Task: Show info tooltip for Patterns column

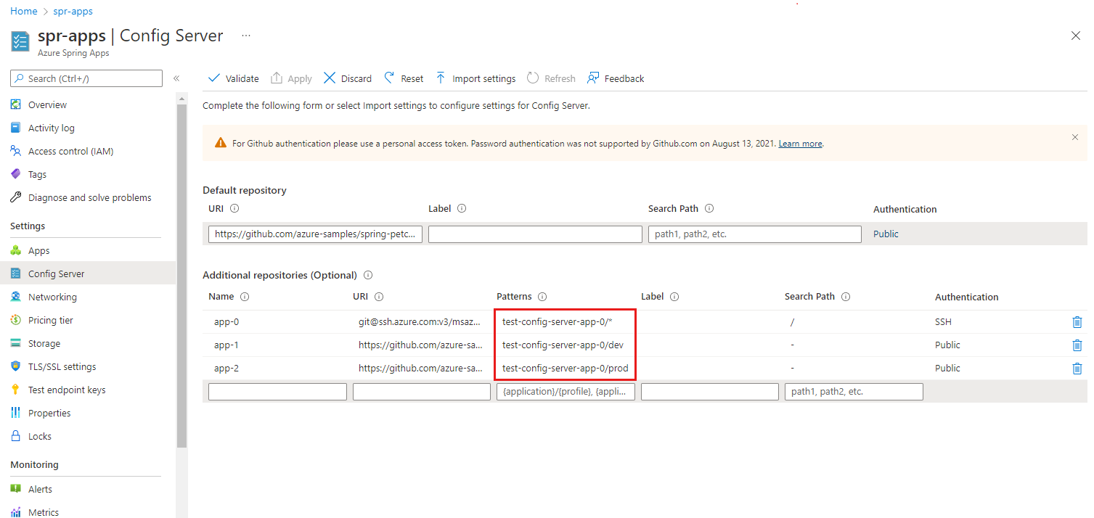Action: (x=542, y=297)
